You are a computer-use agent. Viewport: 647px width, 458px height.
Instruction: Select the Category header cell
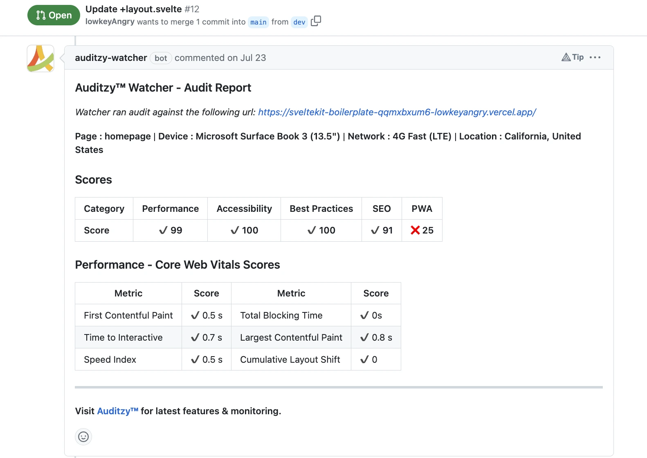104,209
